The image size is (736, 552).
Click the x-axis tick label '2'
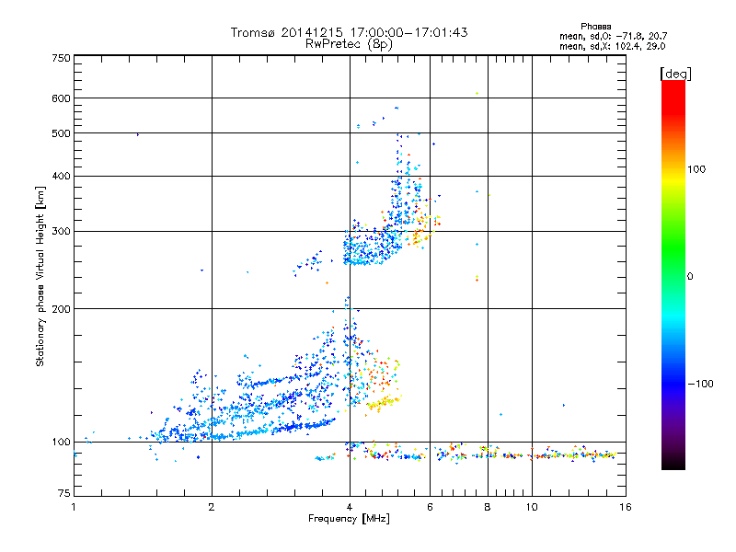[212, 507]
